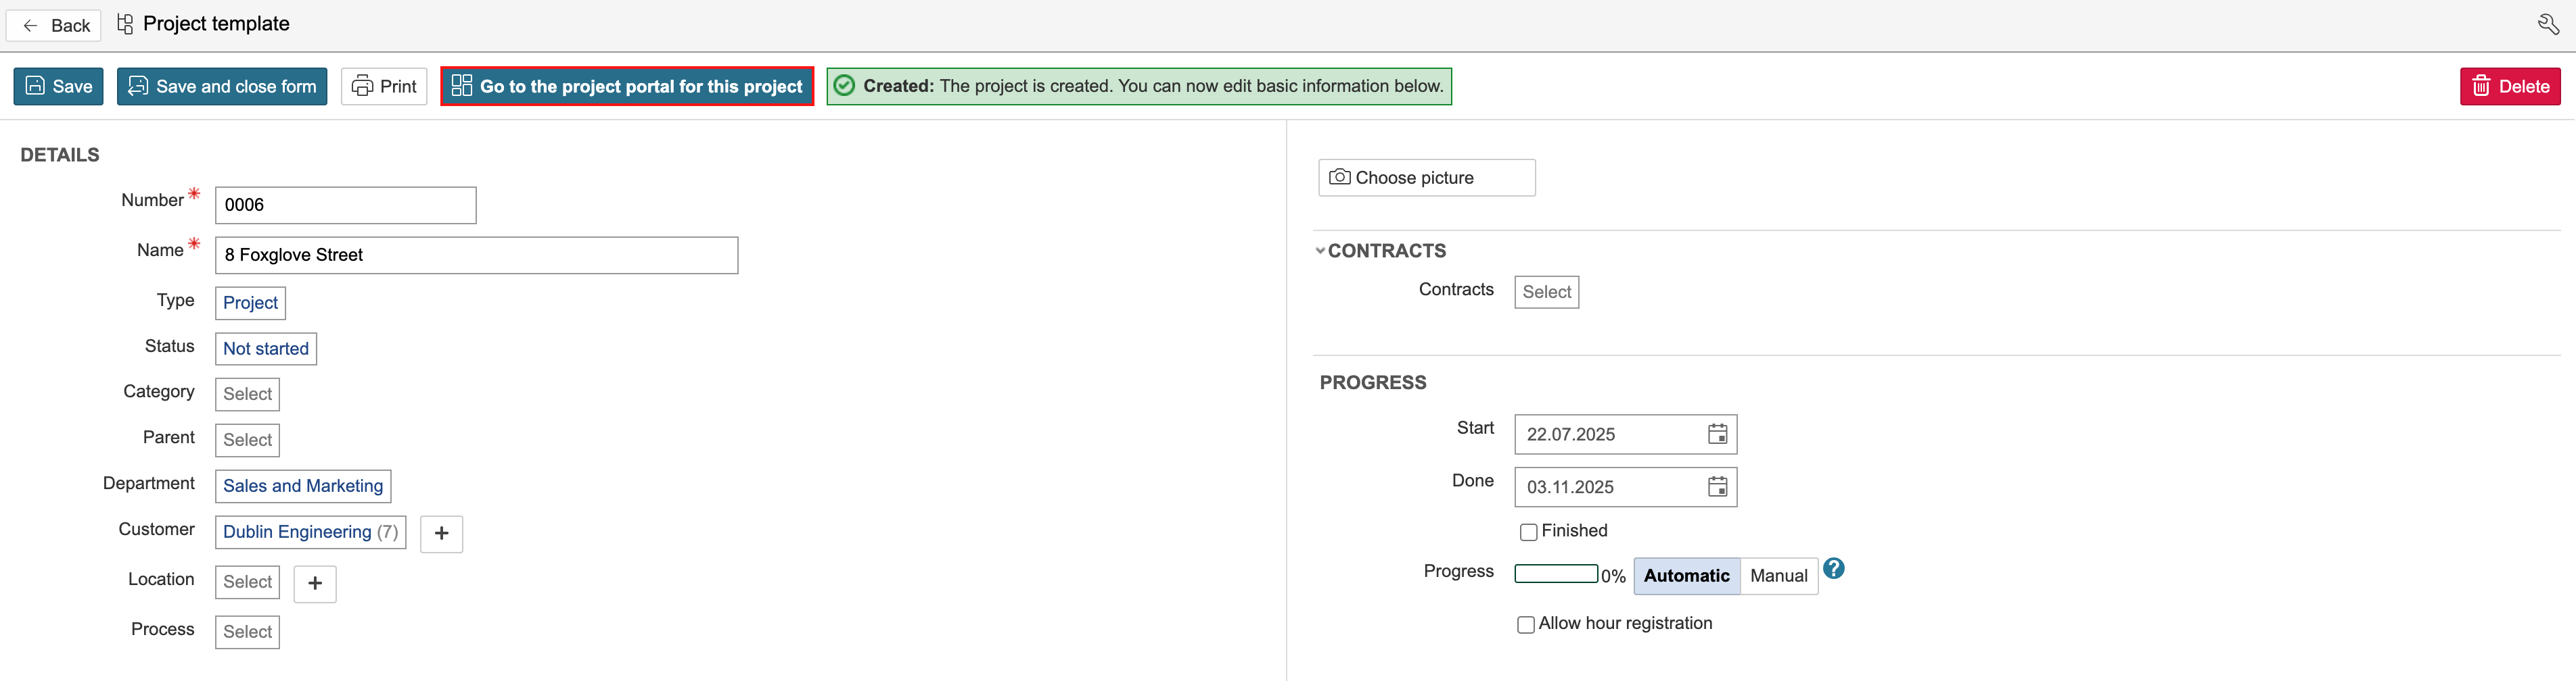Click the Delete trash button
This screenshot has width=2576, height=681.
tap(2509, 87)
